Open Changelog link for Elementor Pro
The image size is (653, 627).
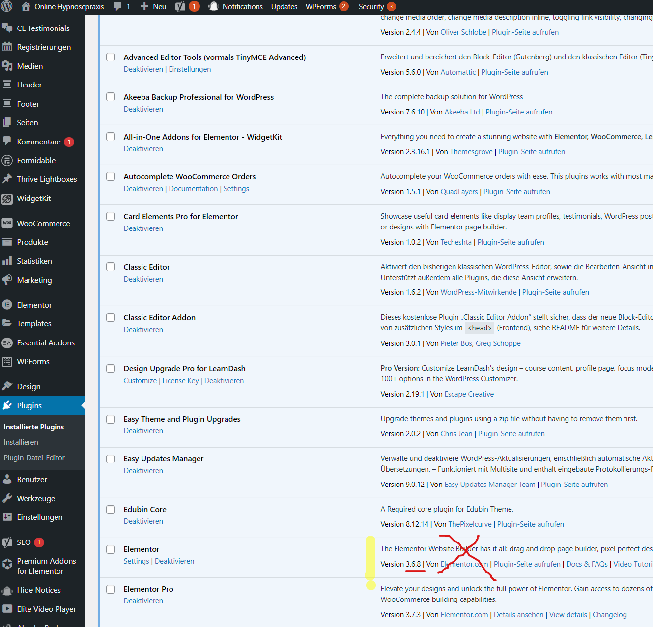pos(610,615)
